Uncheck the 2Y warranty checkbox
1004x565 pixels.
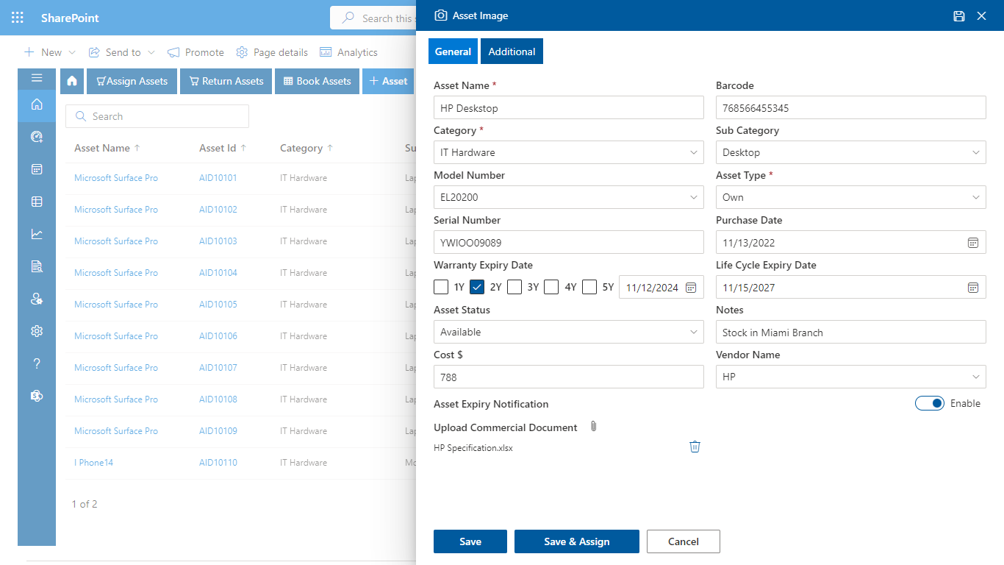click(478, 287)
